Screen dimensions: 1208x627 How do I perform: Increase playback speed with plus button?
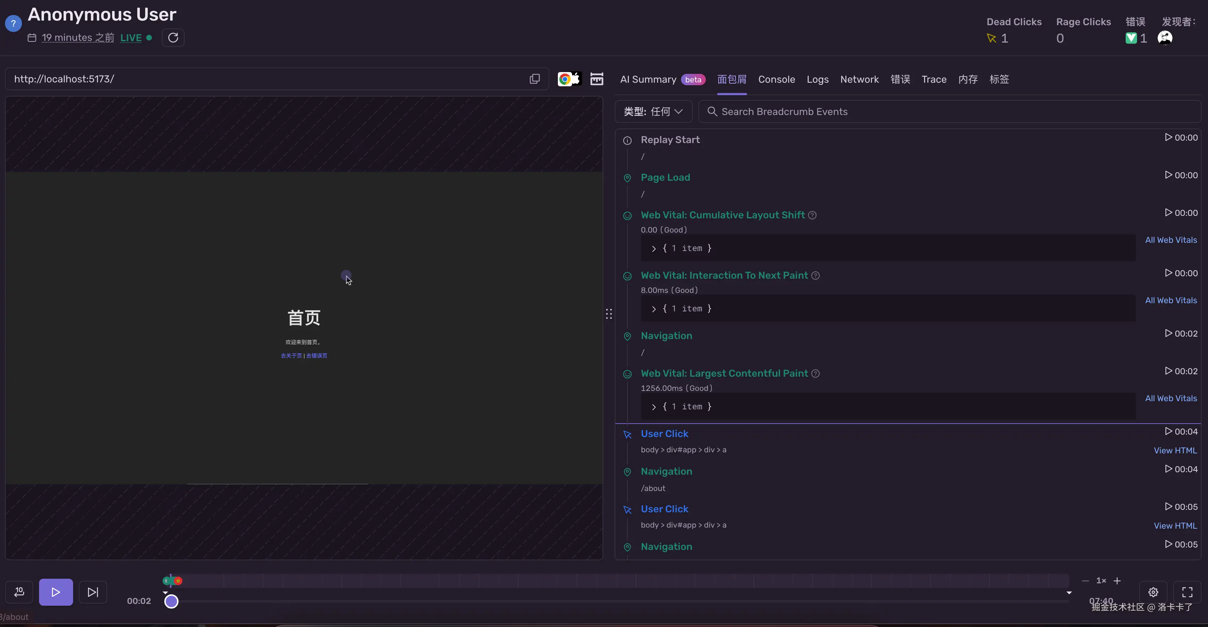tap(1118, 580)
